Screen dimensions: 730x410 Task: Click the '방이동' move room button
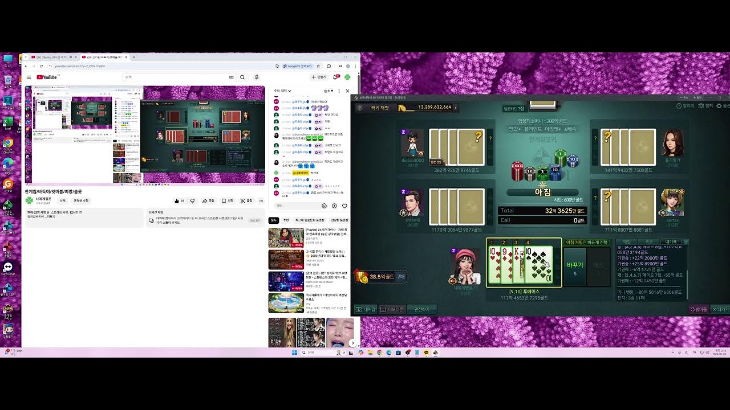tap(699, 309)
